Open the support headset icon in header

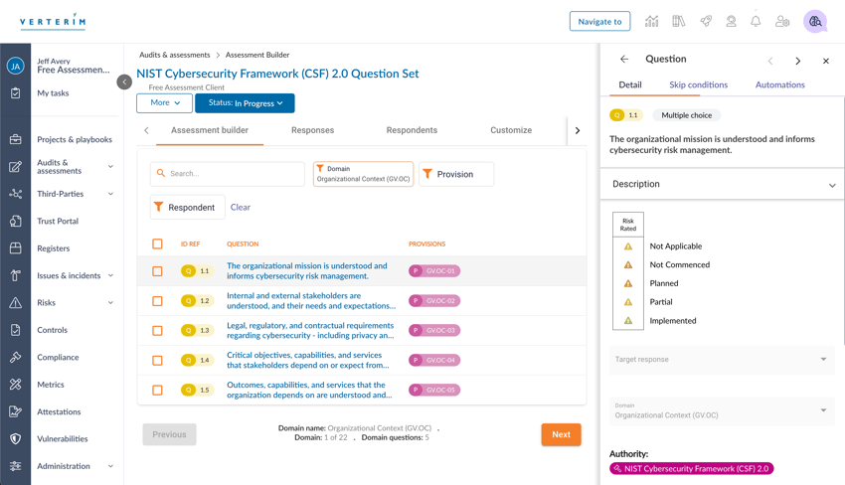(x=731, y=22)
